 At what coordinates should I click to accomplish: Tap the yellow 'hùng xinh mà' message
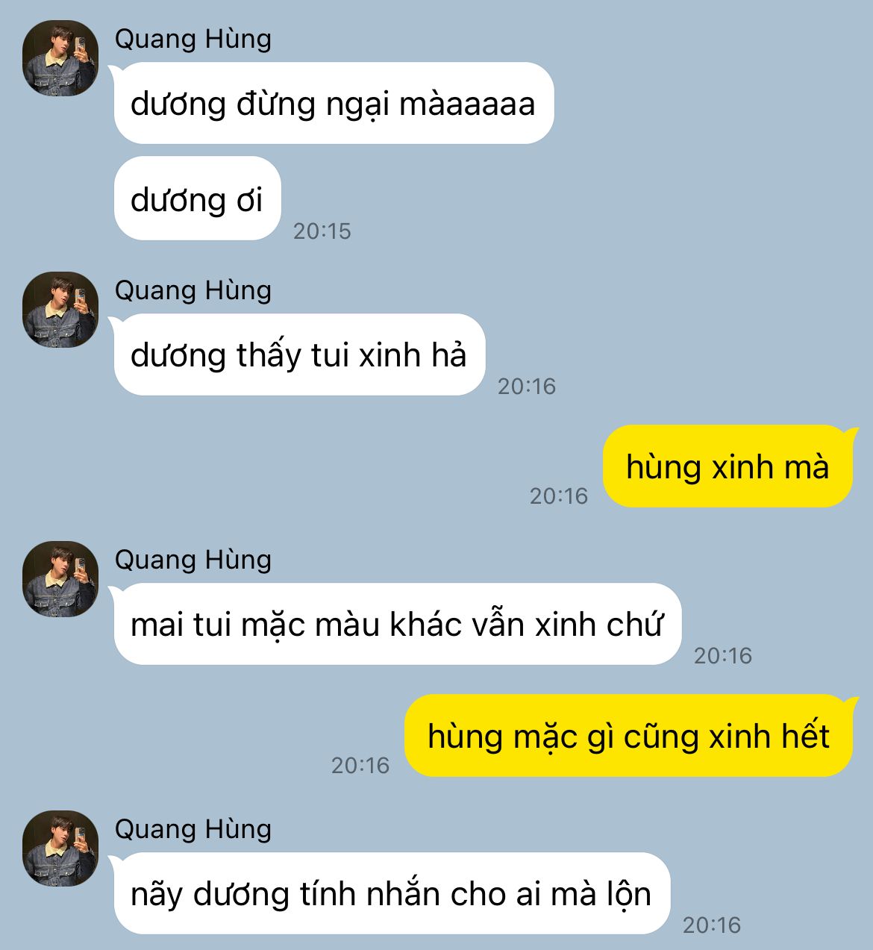pyautogui.click(x=727, y=466)
